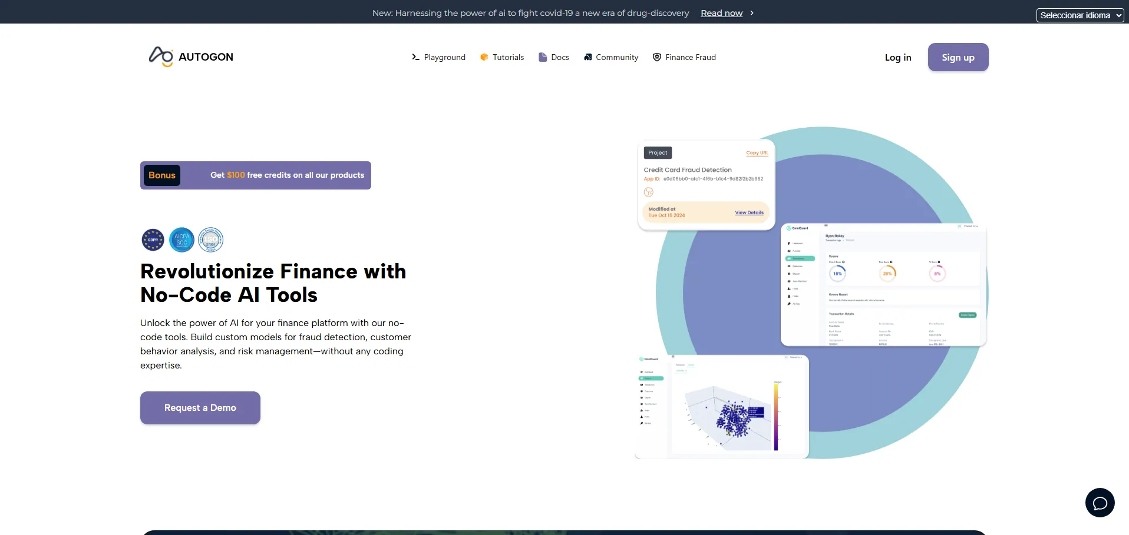Click the Bonus free credits banner
1129x535 pixels.
point(256,175)
